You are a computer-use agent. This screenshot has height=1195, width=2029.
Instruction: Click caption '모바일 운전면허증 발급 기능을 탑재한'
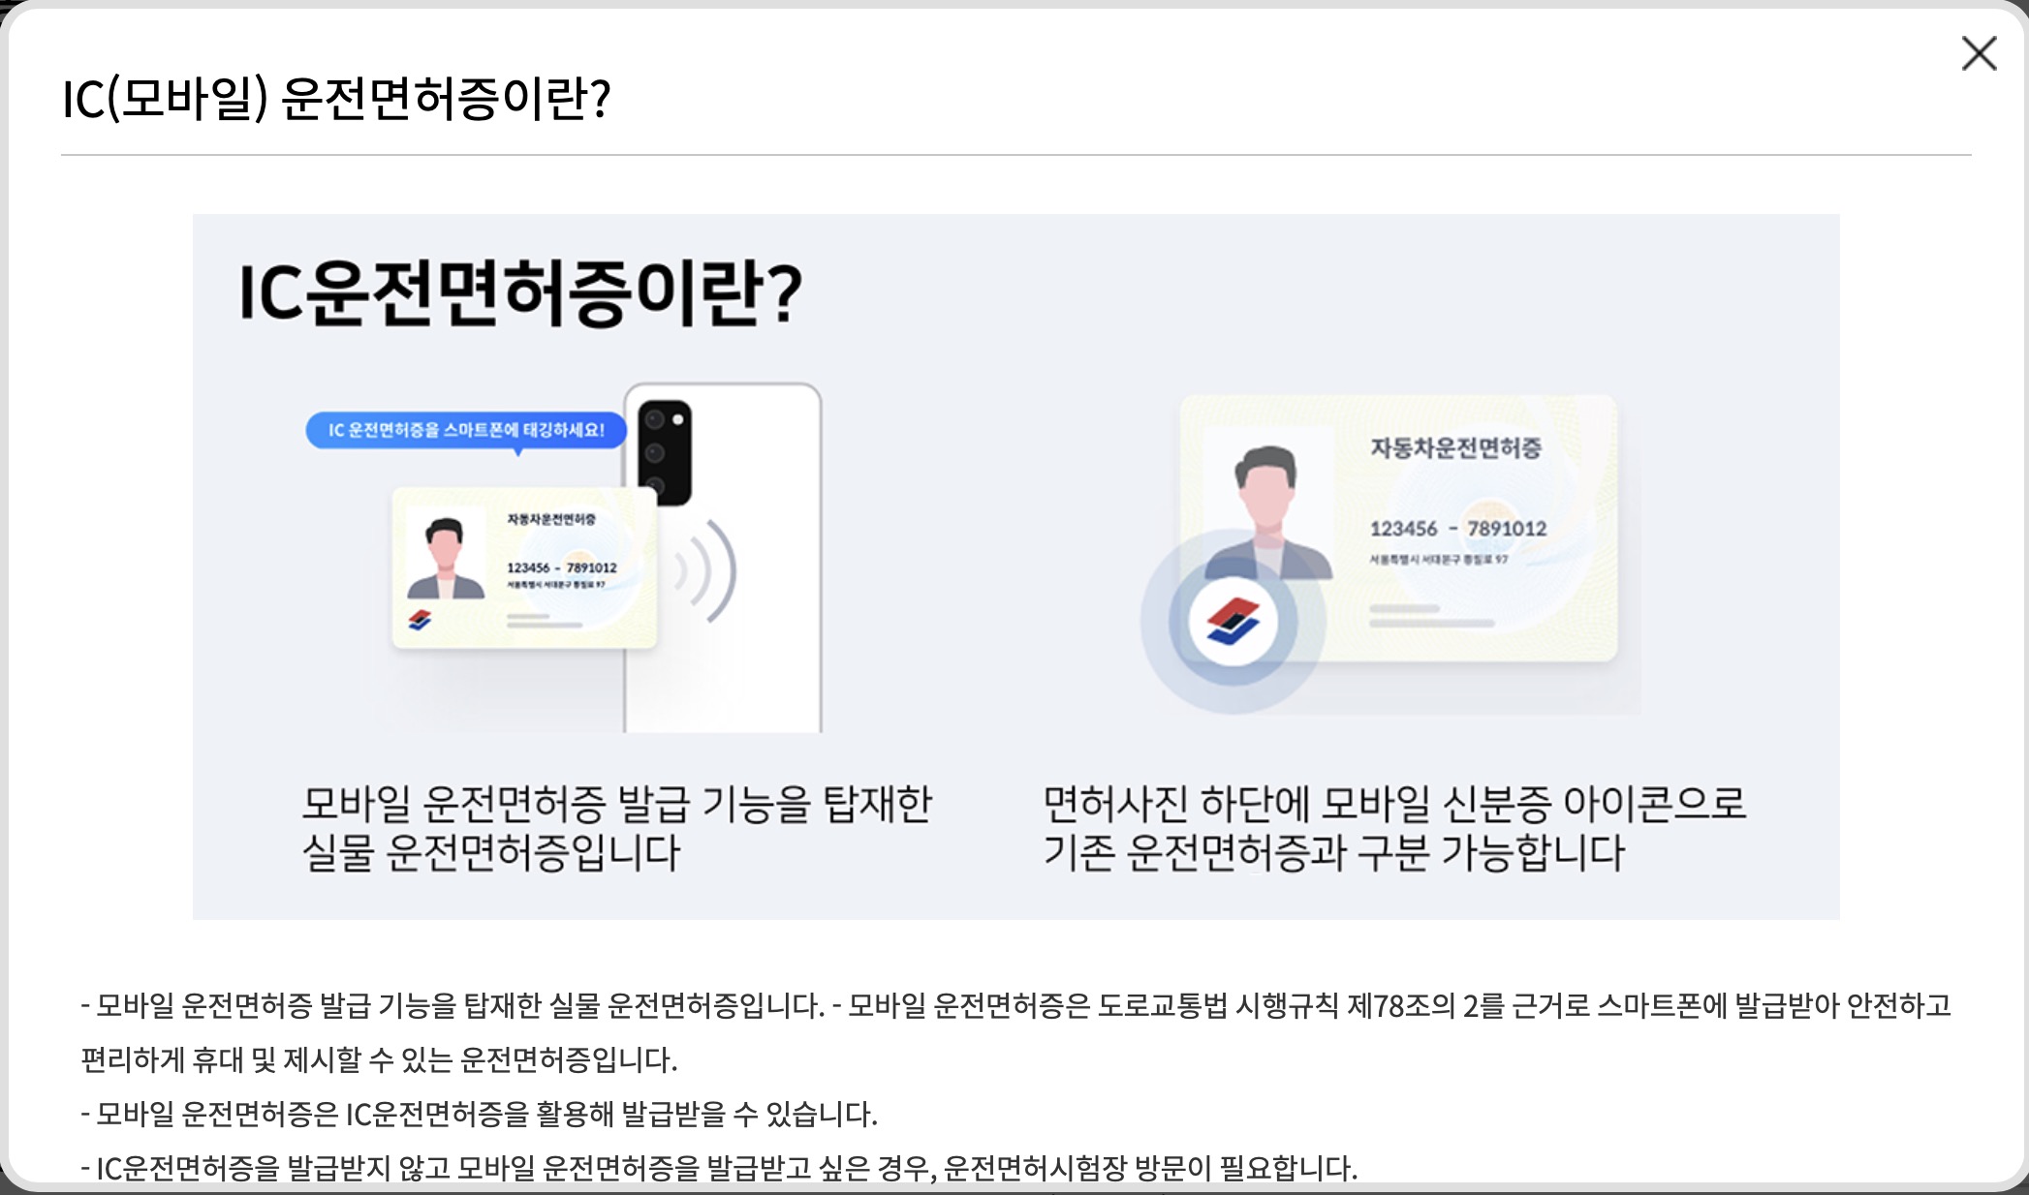[x=617, y=803]
